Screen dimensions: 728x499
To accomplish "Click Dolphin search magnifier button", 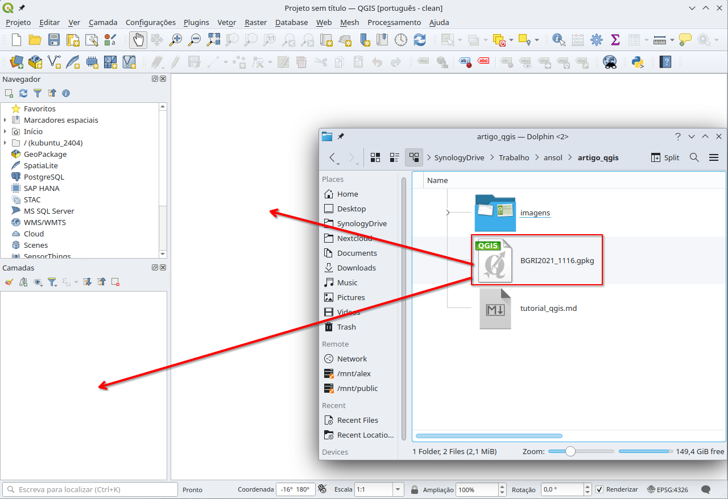I will [x=694, y=157].
